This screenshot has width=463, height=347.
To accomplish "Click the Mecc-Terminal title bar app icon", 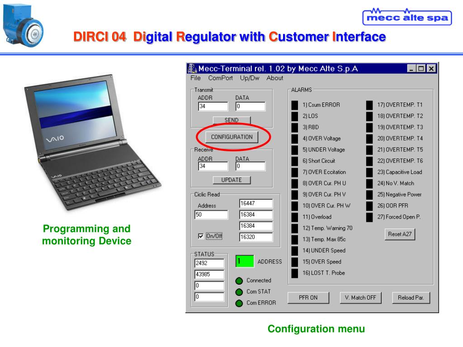I will (x=192, y=69).
